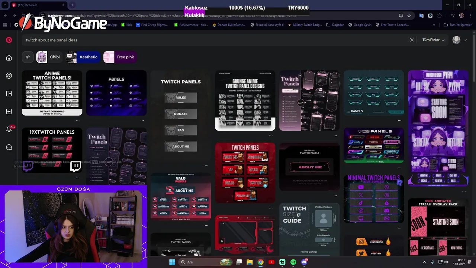Open the Military Twitch Badg... bookmark

(305, 25)
